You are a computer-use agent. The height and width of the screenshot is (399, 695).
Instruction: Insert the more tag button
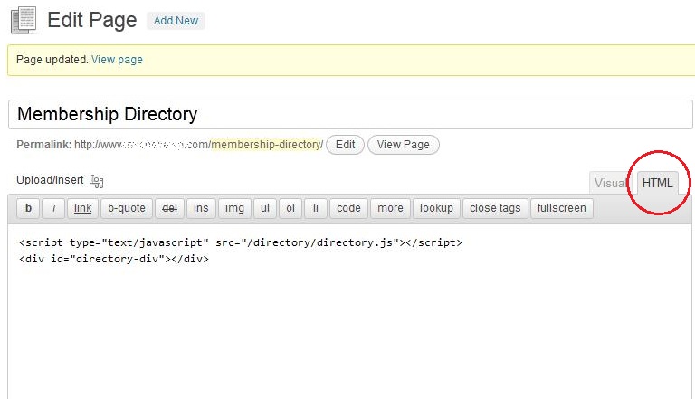tap(390, 208)
